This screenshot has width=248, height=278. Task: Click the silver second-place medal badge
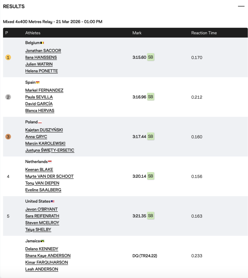coord(8,97)
